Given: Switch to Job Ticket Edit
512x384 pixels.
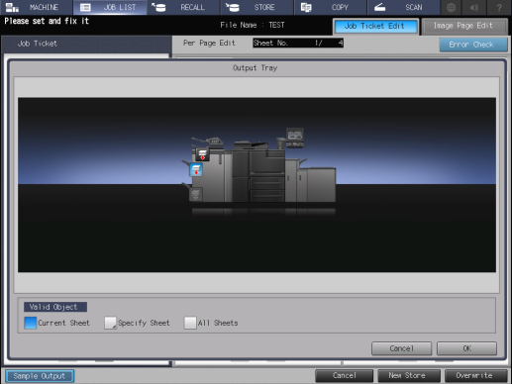Looking at the screenshot, I should tap(375, 26).
